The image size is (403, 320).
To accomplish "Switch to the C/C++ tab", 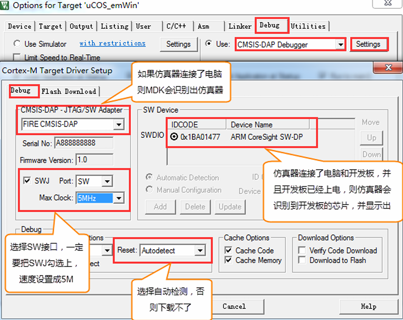I will tap(178, 26).
